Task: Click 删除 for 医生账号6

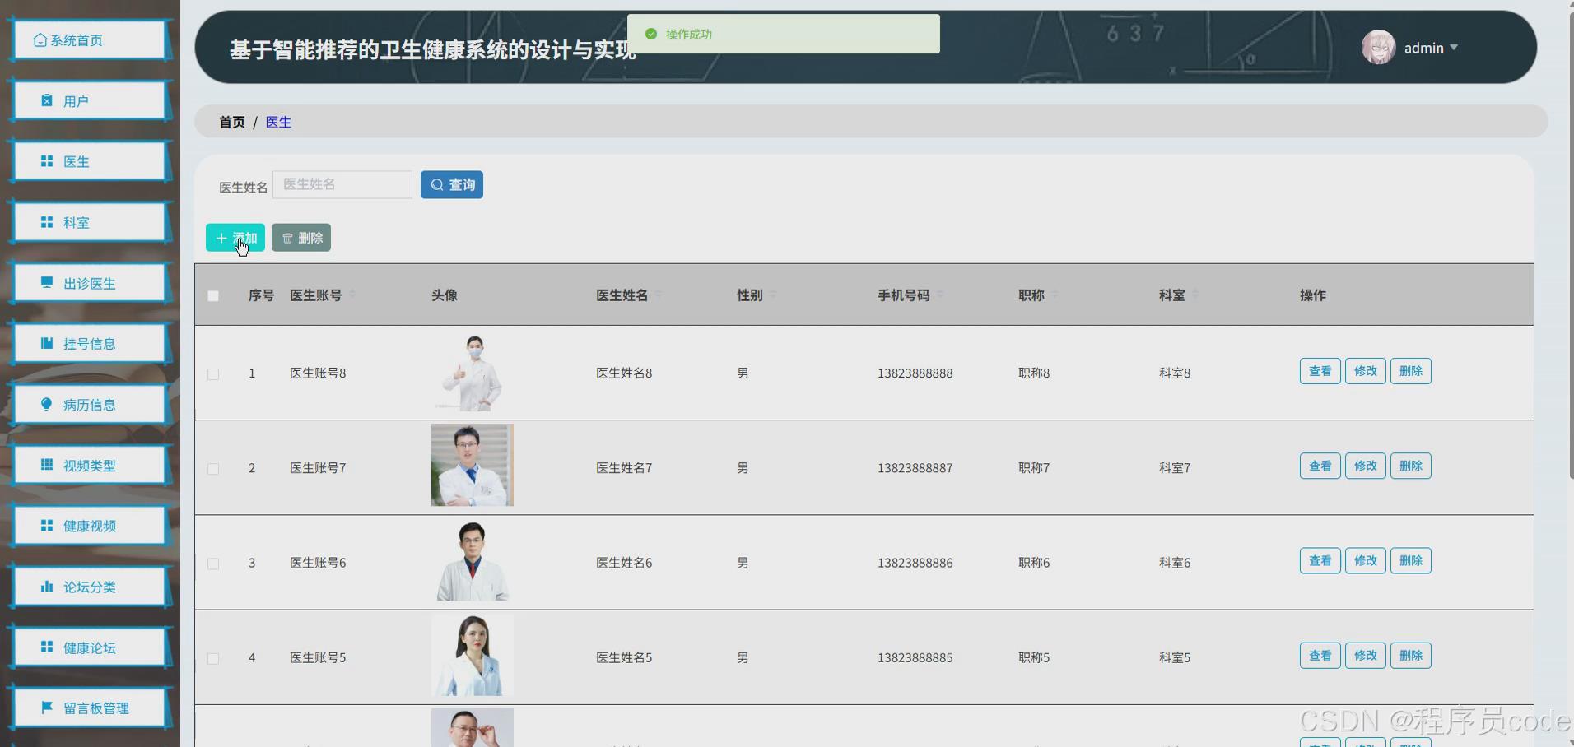Action: tap(1410, 560)
